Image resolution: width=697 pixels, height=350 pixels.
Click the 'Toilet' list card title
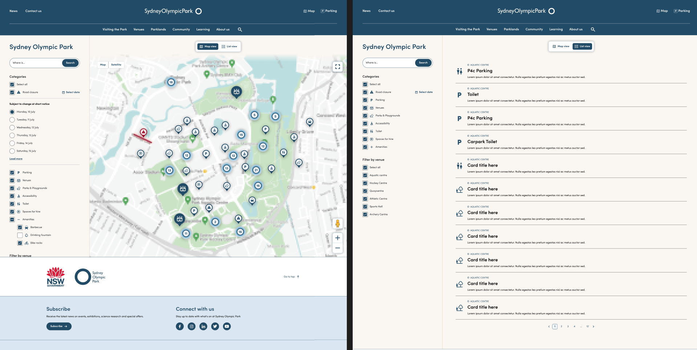pyautogui.click(x=473, y=95)
